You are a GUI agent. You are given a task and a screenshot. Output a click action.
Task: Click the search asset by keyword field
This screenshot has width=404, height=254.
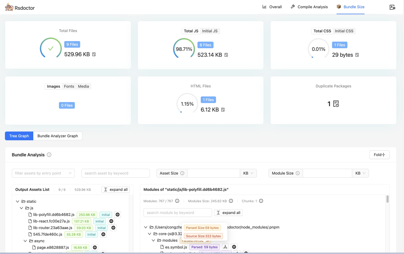[x=116, y=173]
